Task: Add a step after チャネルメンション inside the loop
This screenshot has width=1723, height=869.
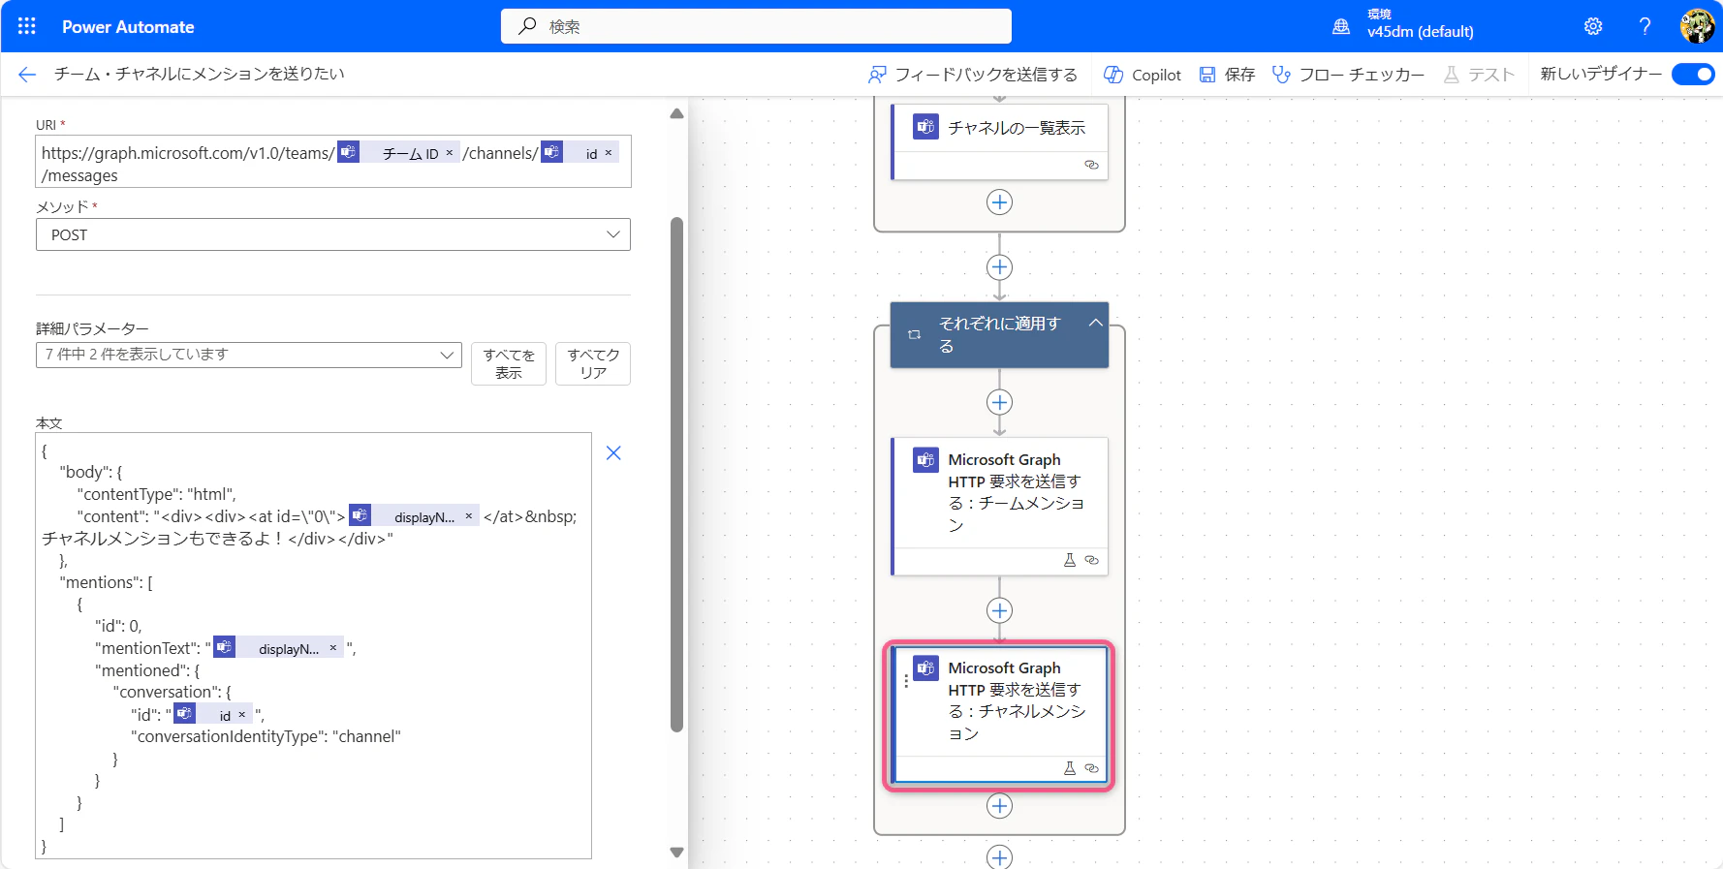Action: 999,806
